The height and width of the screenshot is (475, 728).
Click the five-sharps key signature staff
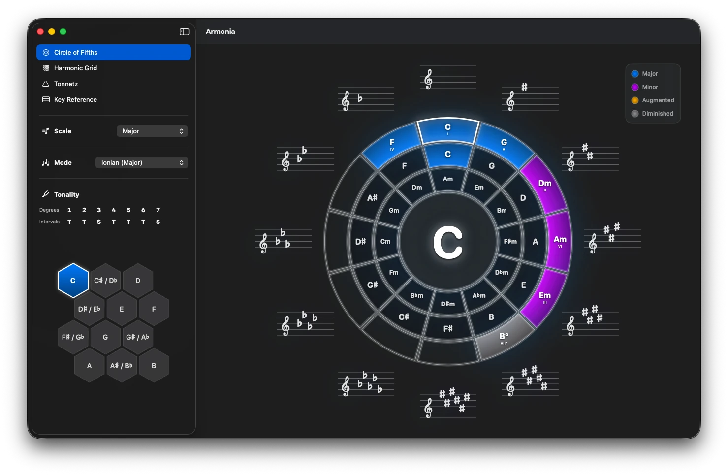pos(530,380)
